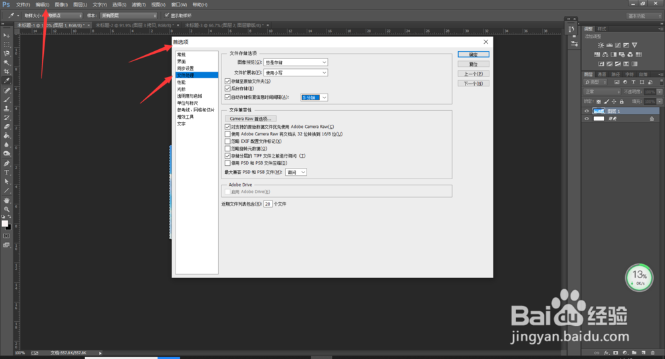Enable 32 位转换到 16/8 位 checkbox
This screenshot has width=665, height=359.
point(227,134)
